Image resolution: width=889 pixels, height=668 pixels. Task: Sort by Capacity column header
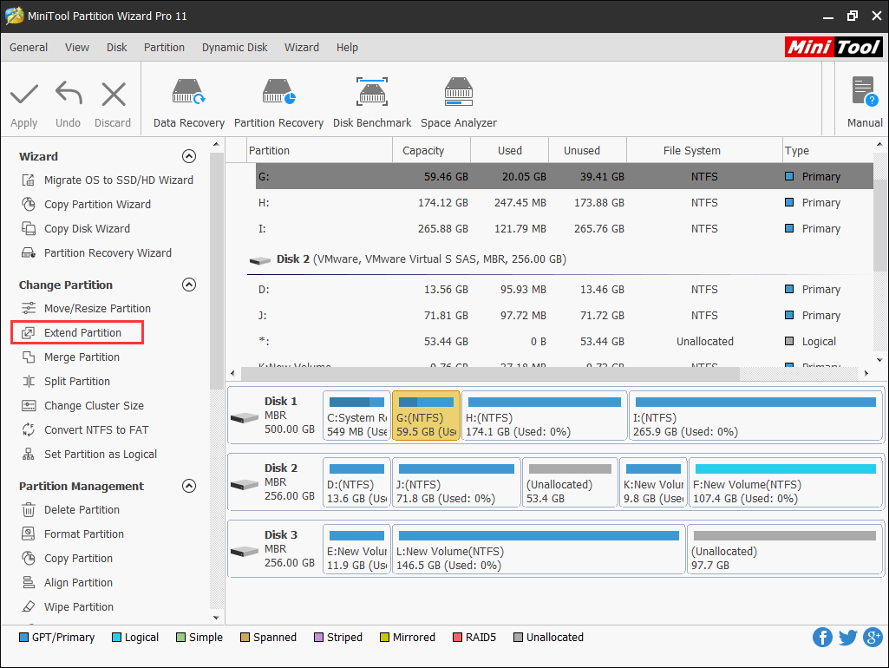click(431, 150)
